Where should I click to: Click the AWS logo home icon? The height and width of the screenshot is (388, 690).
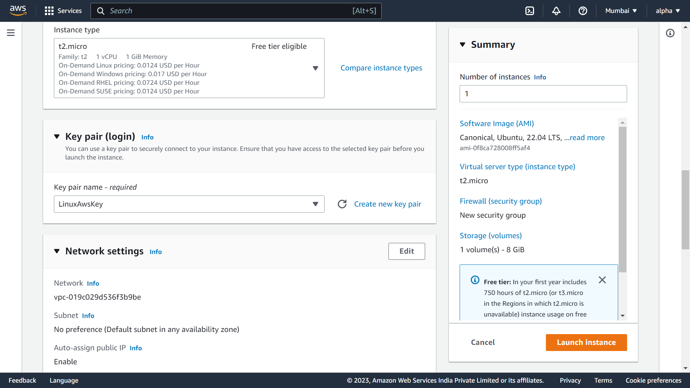pyautogui.click(x=18, y=11)
